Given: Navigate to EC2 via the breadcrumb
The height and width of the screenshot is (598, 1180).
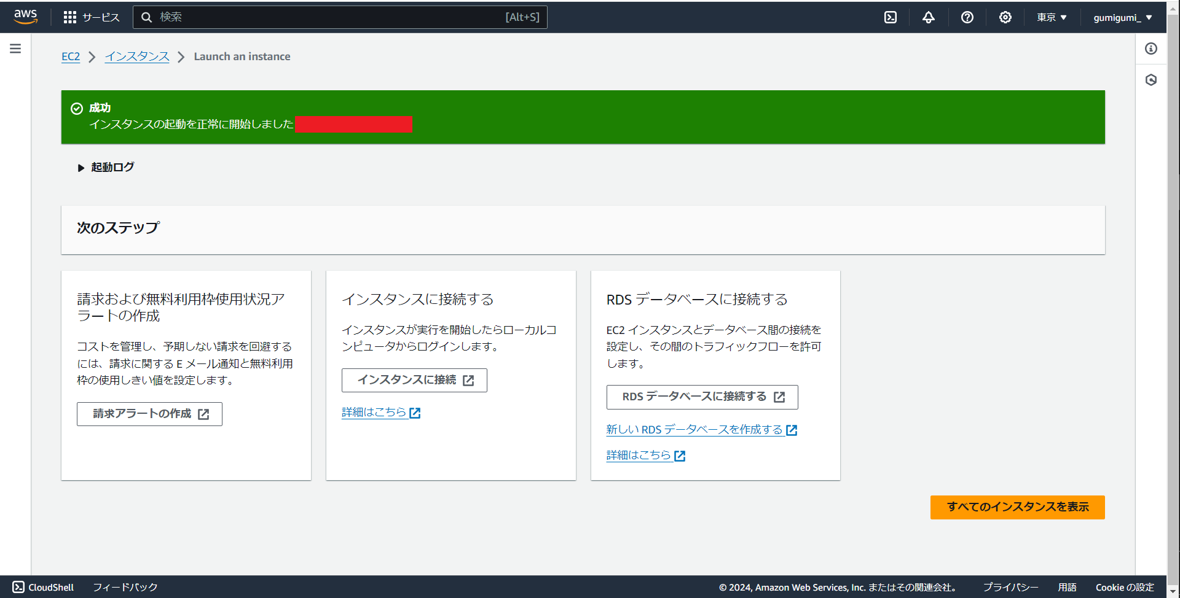Looking at the screenshot, I should click(x=71, y=56).
